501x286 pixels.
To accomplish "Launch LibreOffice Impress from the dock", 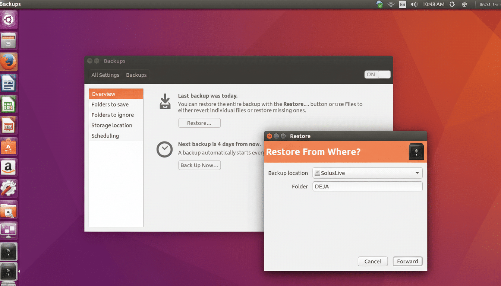I will [9, 125].
